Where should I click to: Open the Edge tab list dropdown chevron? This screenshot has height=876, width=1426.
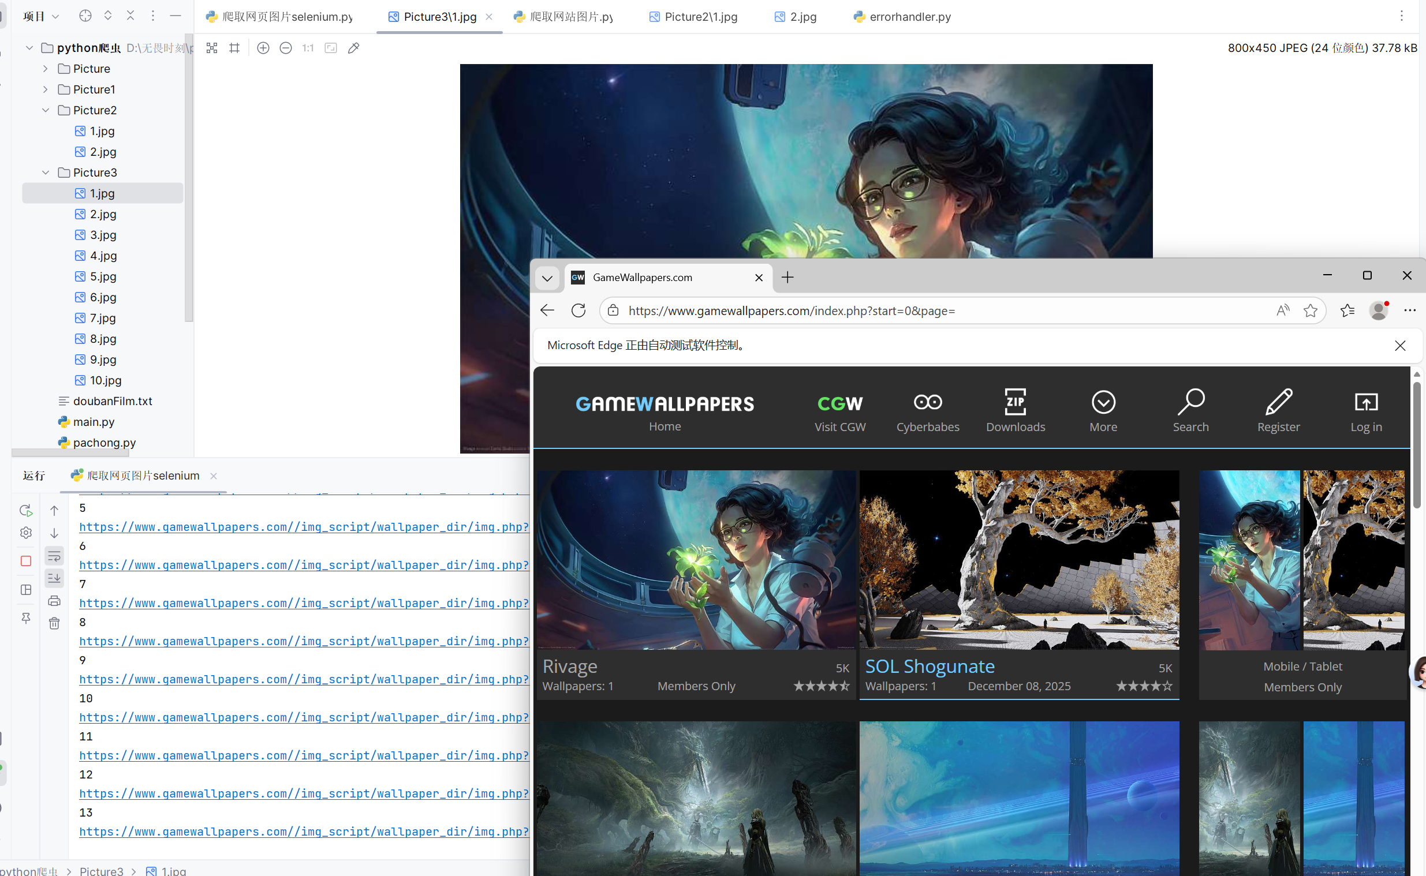(547, 278)
